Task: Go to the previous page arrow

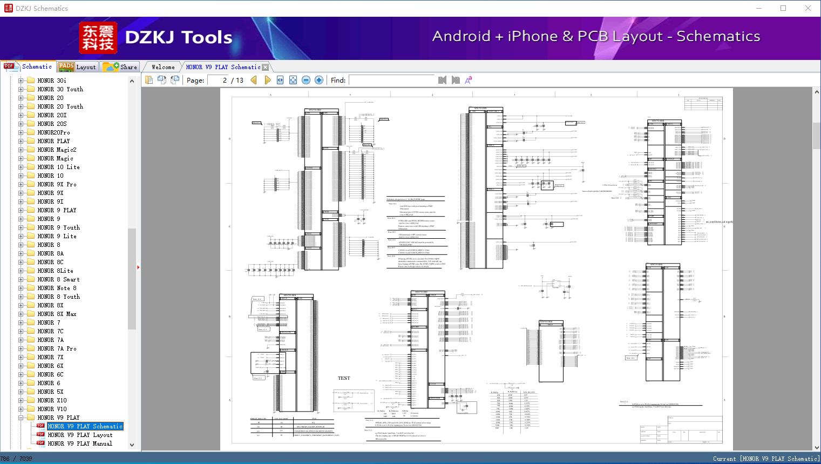Action: pos(254,80)
